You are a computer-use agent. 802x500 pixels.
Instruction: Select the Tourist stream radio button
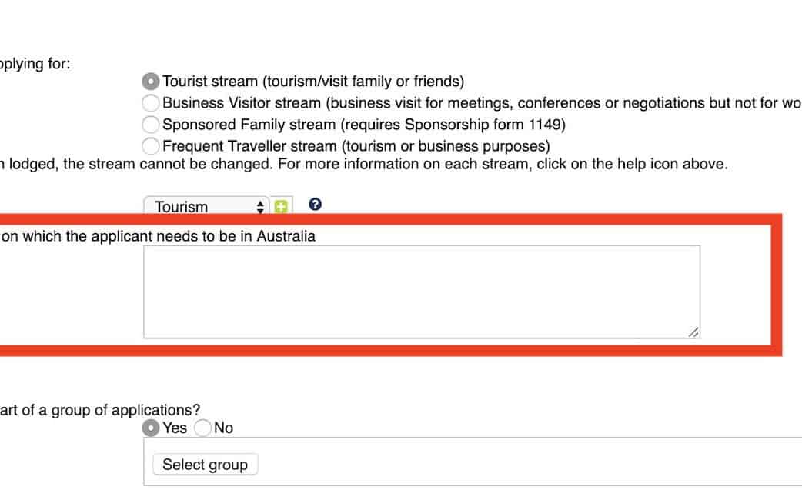pyautogui.click(x=152, y=81)
